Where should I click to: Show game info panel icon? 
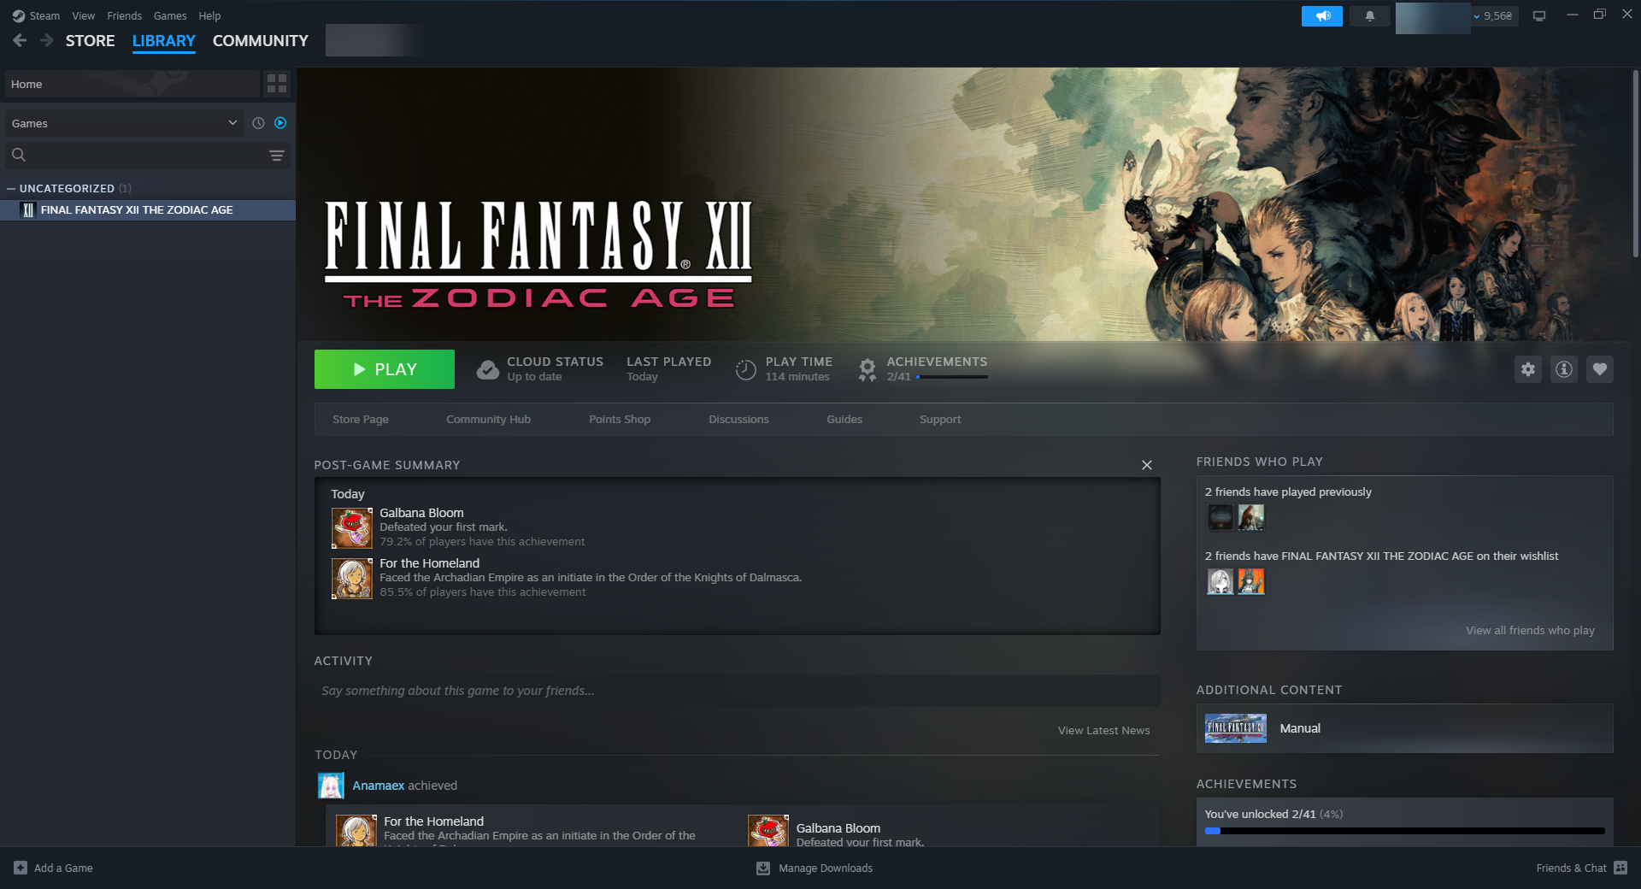(x=1564, y=369)
